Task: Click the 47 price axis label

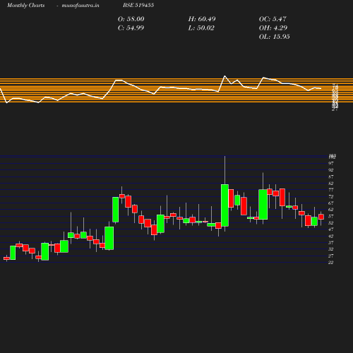Action: (331, 229)
